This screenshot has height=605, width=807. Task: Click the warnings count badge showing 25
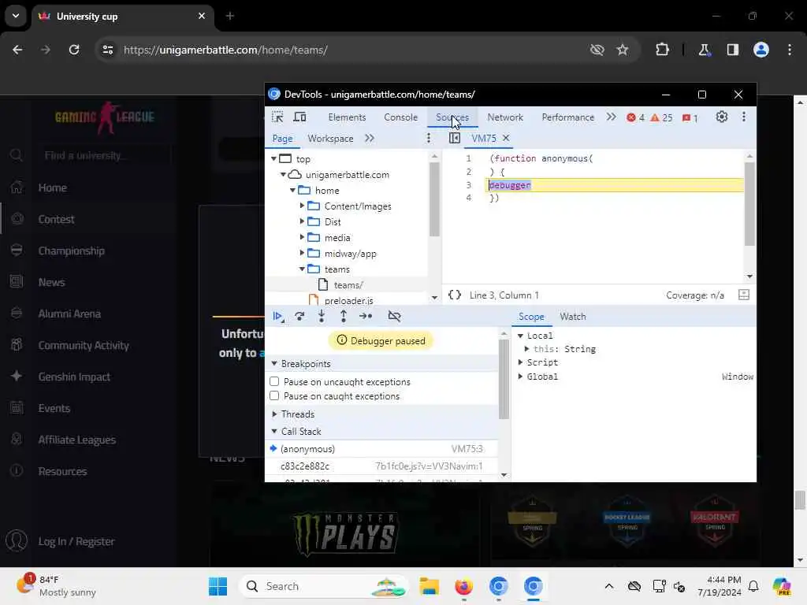661,118
